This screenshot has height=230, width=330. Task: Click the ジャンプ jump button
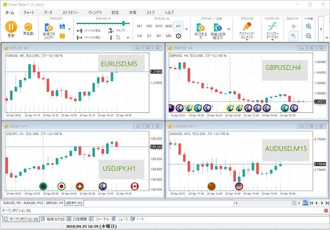pos(117,30)
